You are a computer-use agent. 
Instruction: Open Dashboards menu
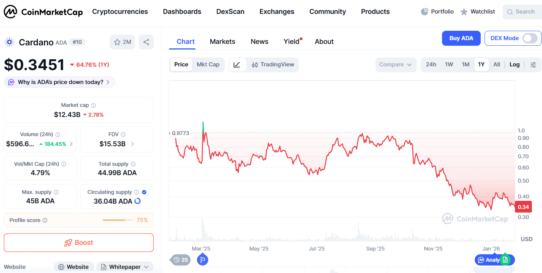pyautogui.click(x=182, y=12)
